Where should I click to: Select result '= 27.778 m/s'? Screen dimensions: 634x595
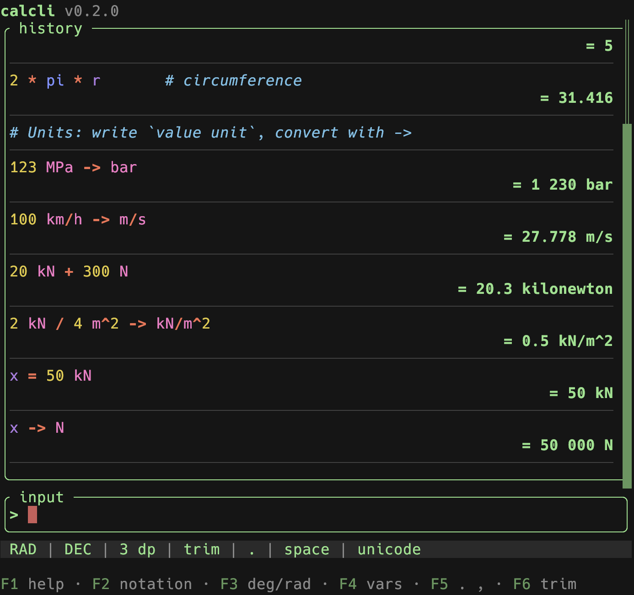558,237
